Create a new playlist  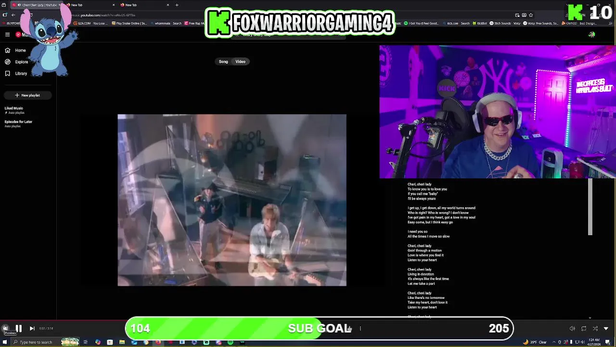27,95
